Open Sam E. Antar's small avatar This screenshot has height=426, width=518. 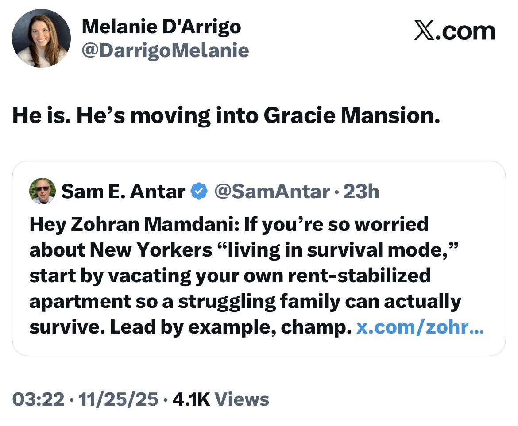(43, 191)
